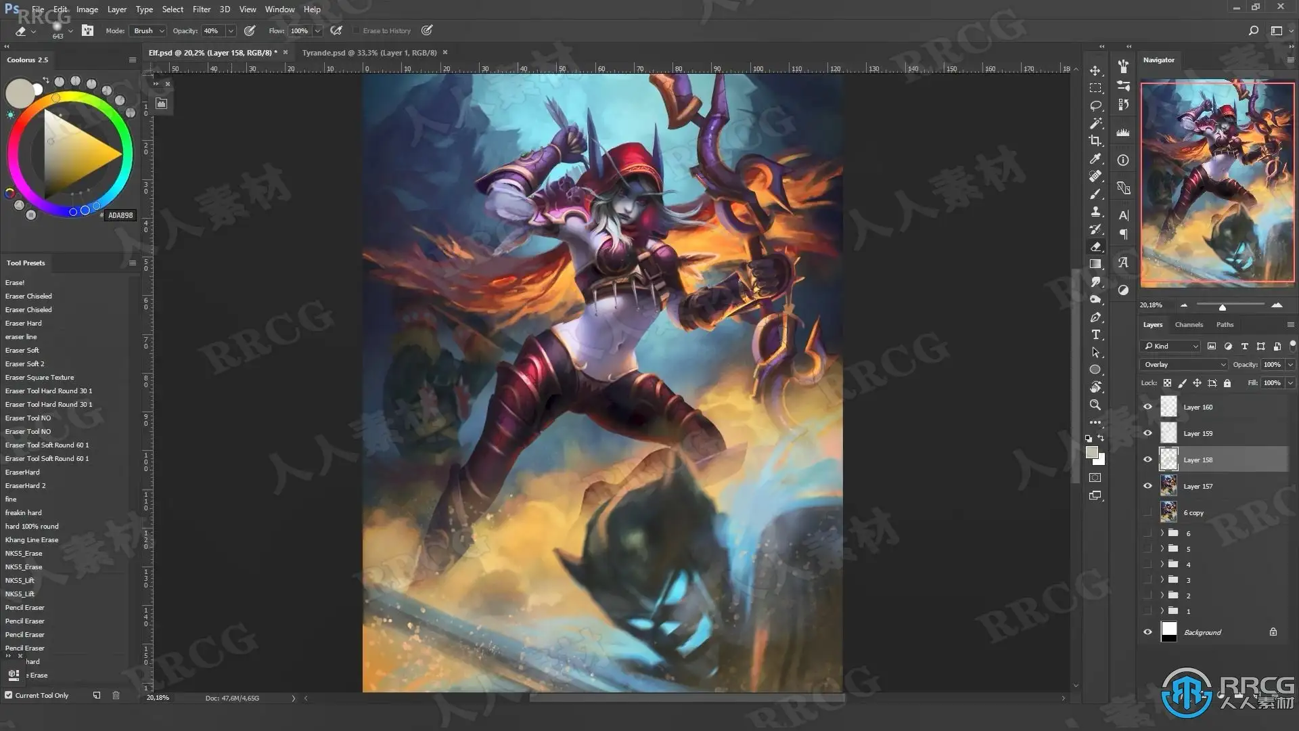Switch to the Brush tool

[1095, 194]
